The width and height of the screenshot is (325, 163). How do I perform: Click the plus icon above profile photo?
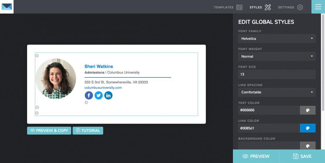[x=37, y=56]
